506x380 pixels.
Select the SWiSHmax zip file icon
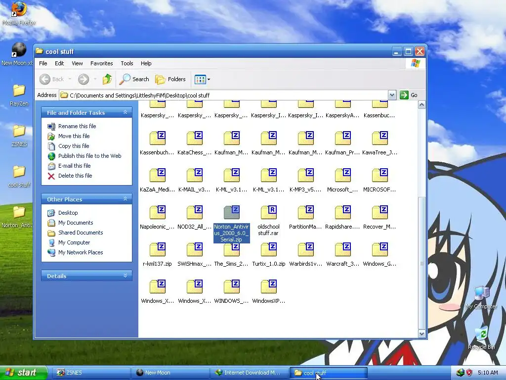195,249
